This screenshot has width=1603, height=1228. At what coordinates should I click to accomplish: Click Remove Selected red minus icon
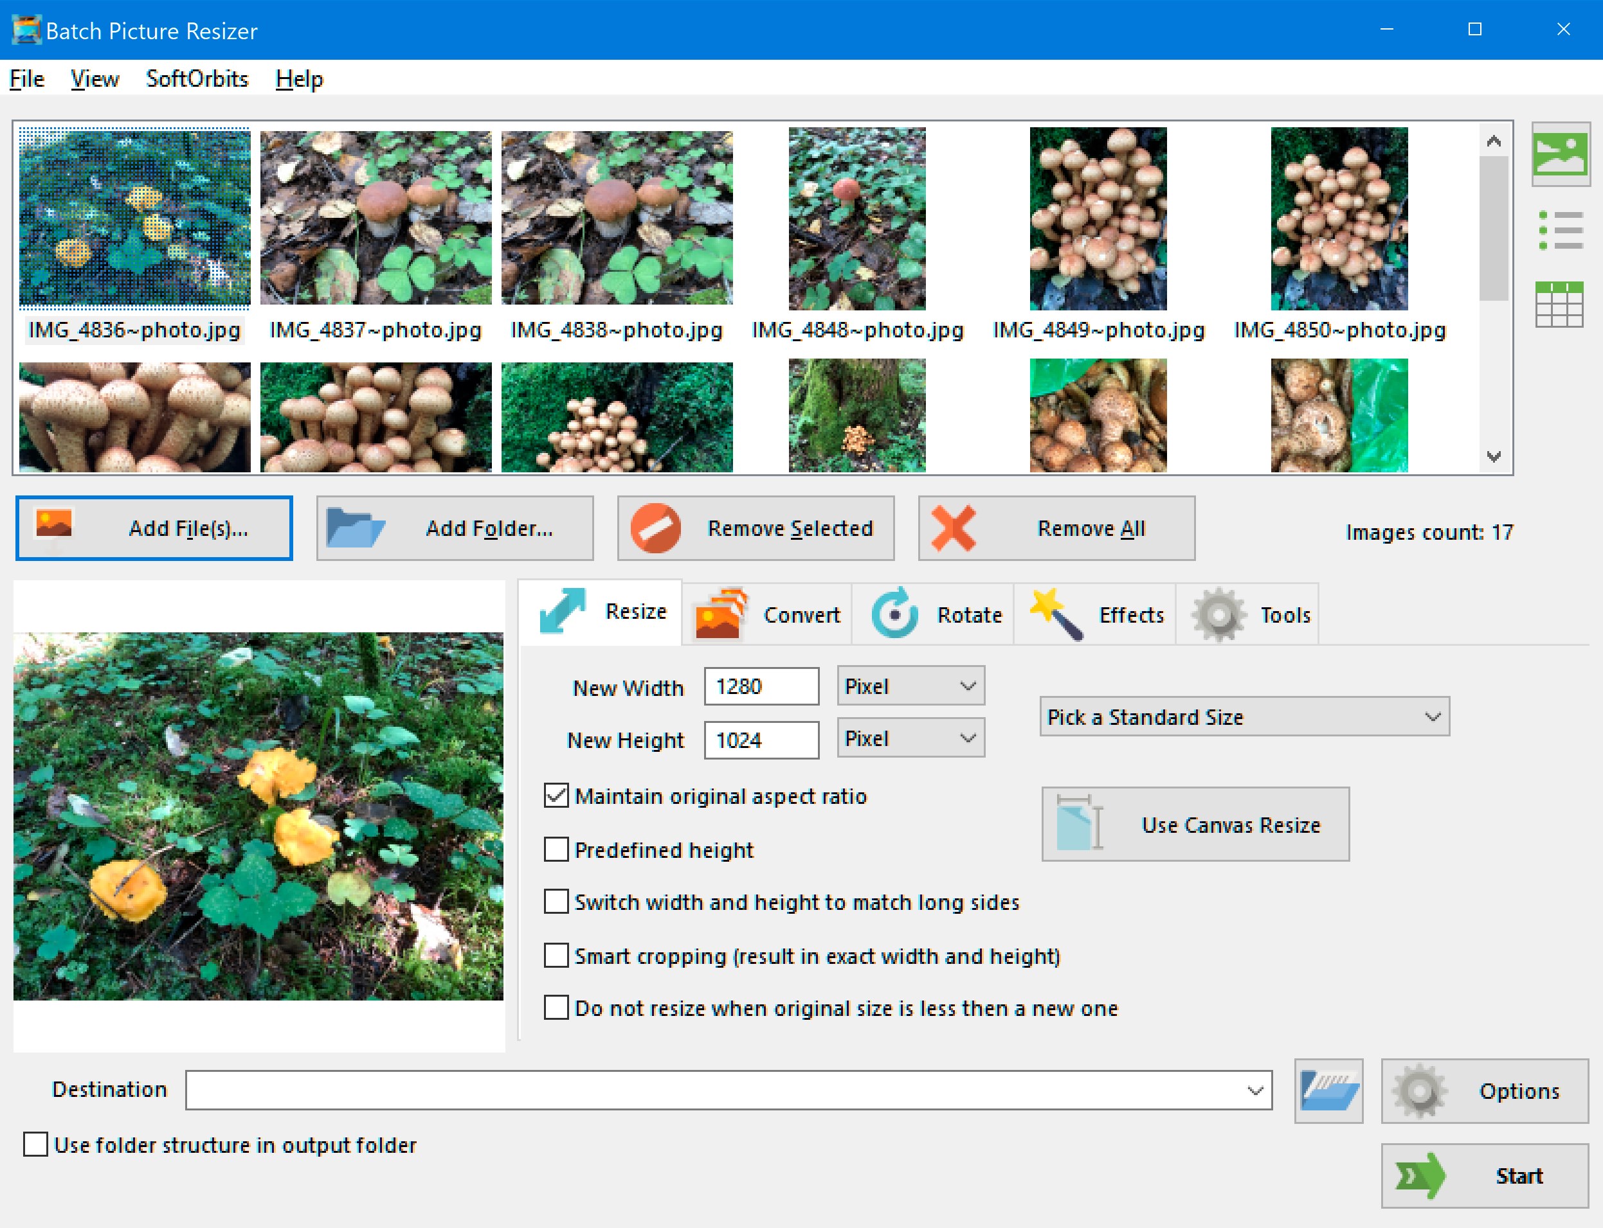[656, 528]
